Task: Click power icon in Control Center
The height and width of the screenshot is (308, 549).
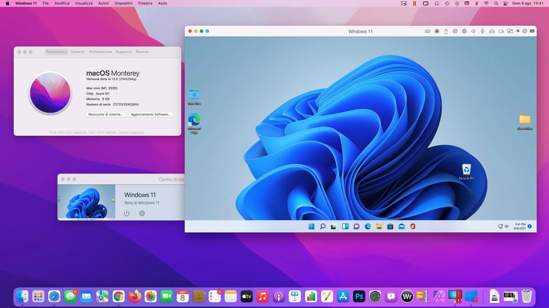Action: [127, 214]
